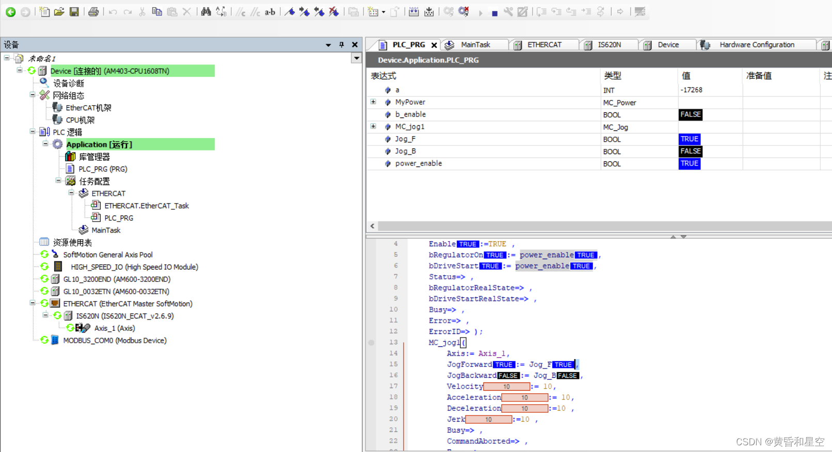Click the green navigate back arrow

(x=10, y=12)
